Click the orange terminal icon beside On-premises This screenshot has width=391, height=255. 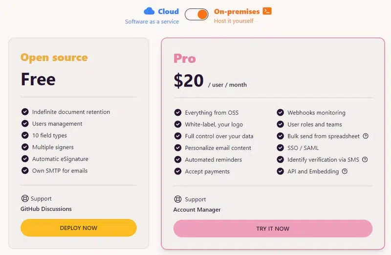pos(267,11)
